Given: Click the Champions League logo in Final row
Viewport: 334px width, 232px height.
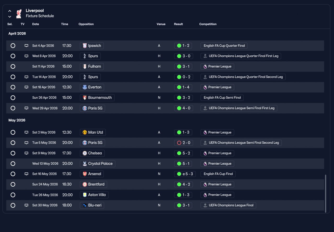Looking at the screenshot, I should (205, 205).
